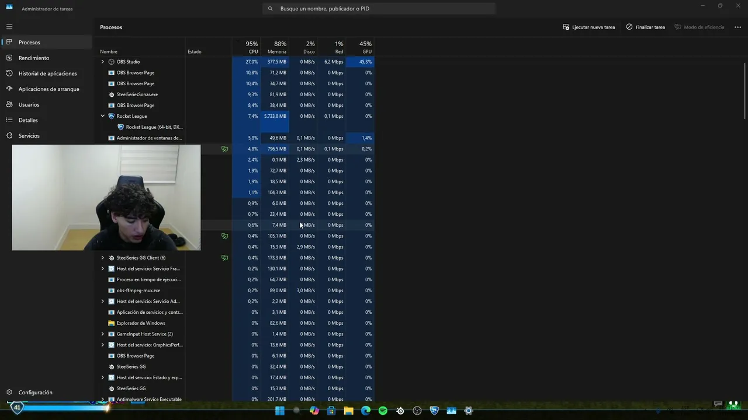
Task: Click the magnifier icon in the search bar
Action: [270, 9]
